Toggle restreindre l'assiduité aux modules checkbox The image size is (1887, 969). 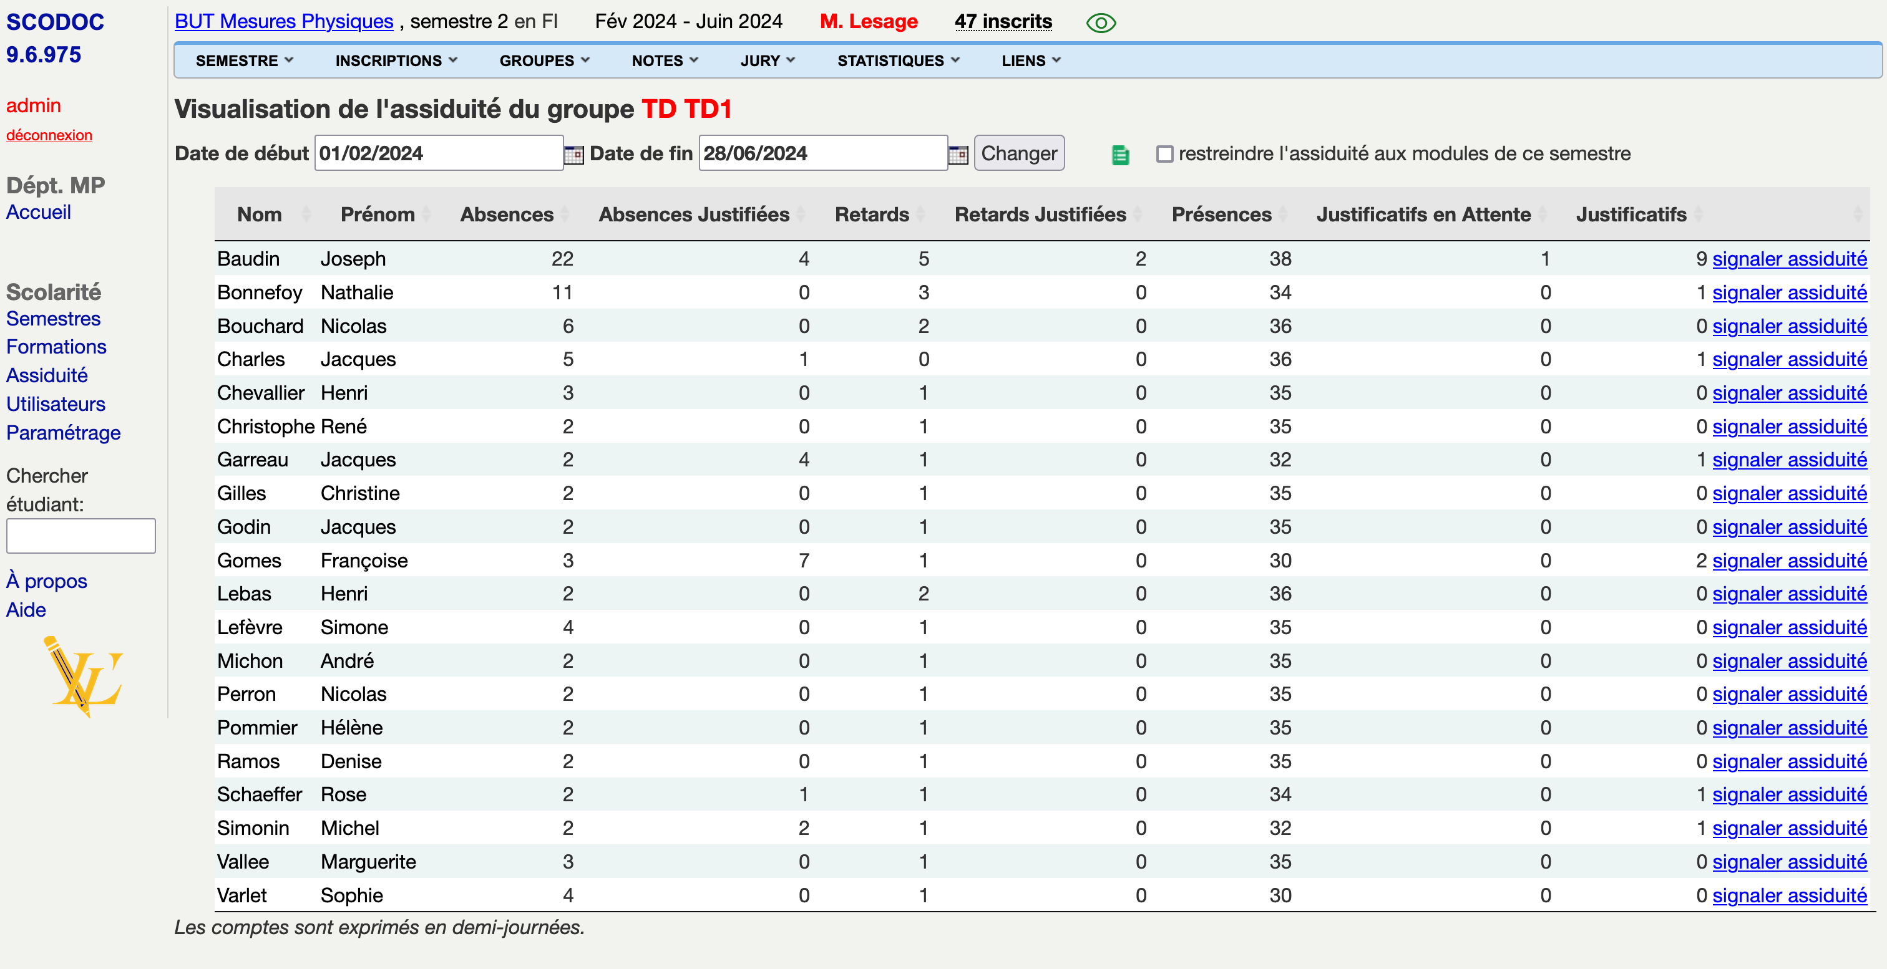(x=1165, y=155)
